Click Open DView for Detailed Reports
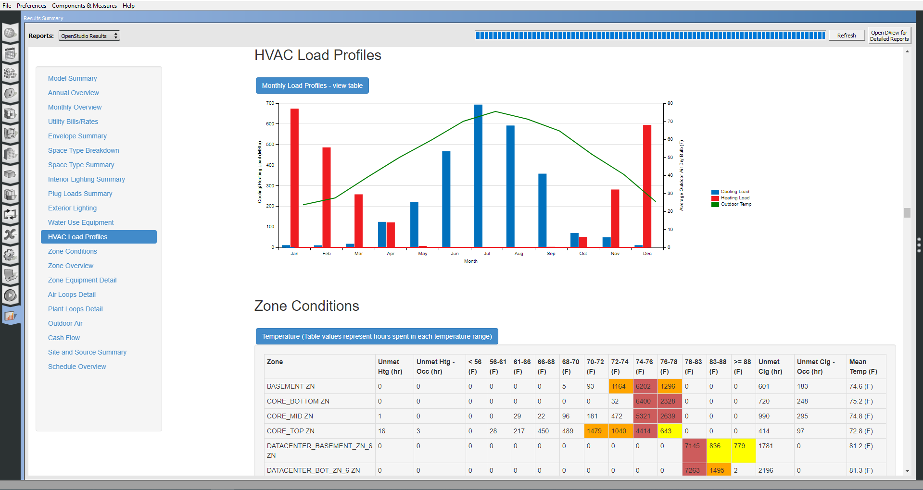 click(889, 36)
